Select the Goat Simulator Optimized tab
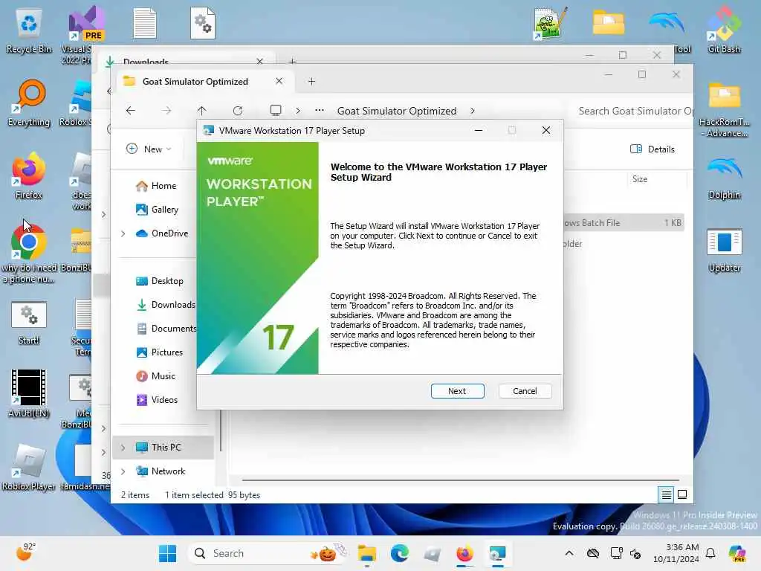Screen dimensions: 761x571 click(x=195, y=82)
